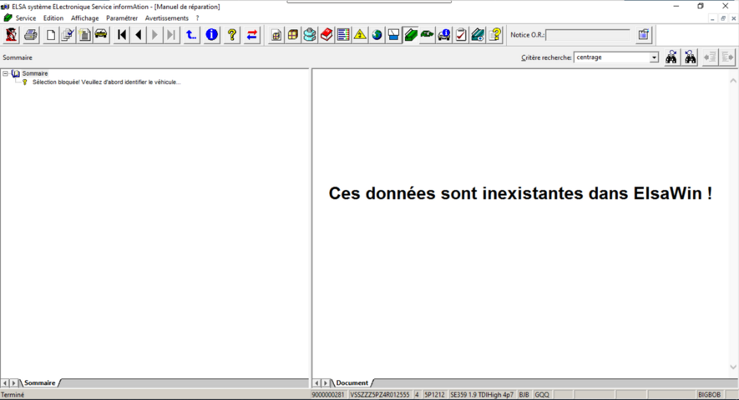Screen dimensions: 739x400
Task: Click the right-arrow next search result icon
Action: click(727, 57)
